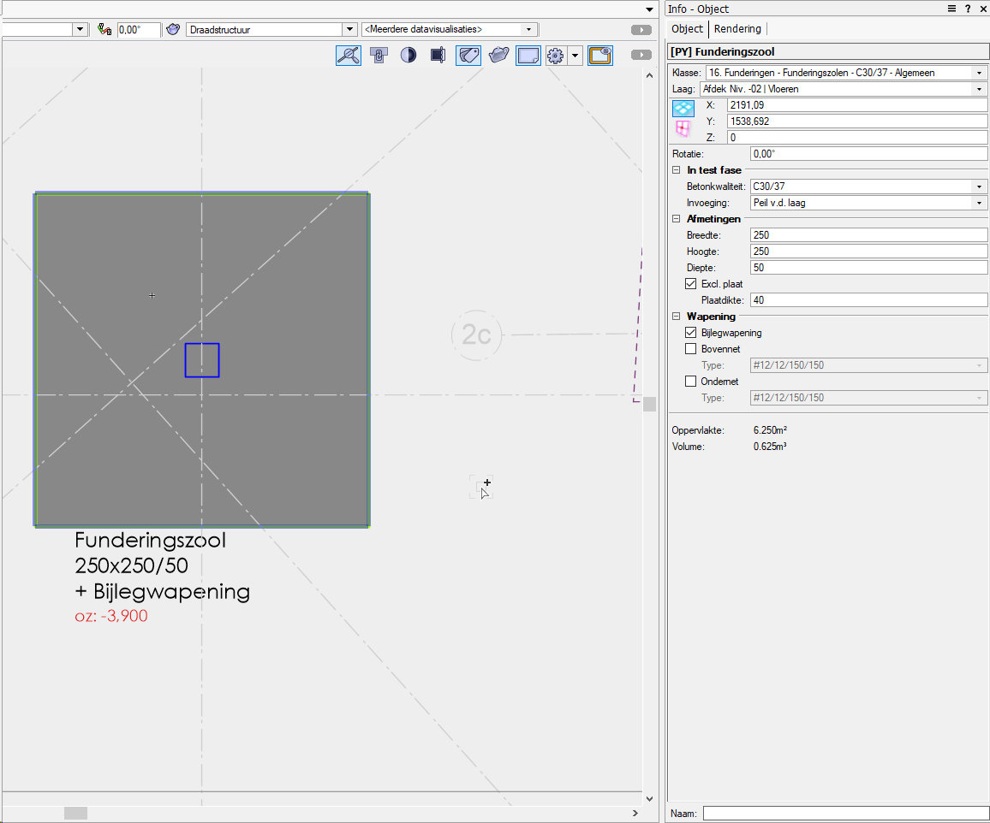Enable the Bovennet checkbox
This screenshot has width=990, height=823.
(x=691, y=349)
